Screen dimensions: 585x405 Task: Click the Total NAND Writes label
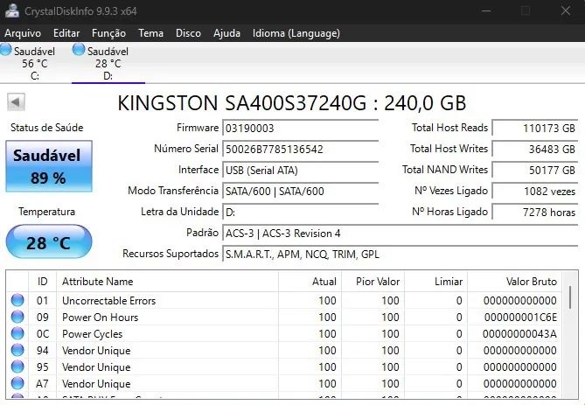click(445, 170)
